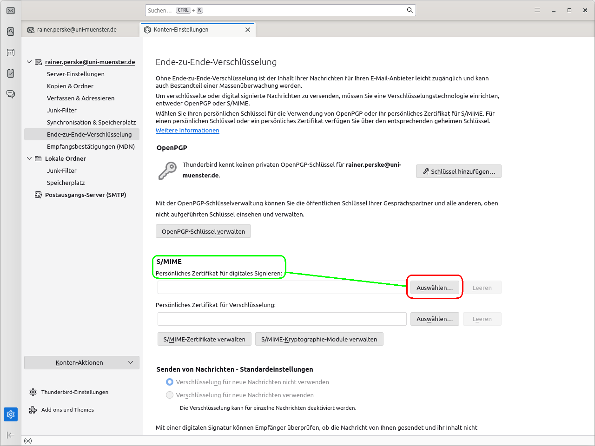Collapse the spaces toolbar
Viewport: 595px width, 446px height.
point(11,435)
